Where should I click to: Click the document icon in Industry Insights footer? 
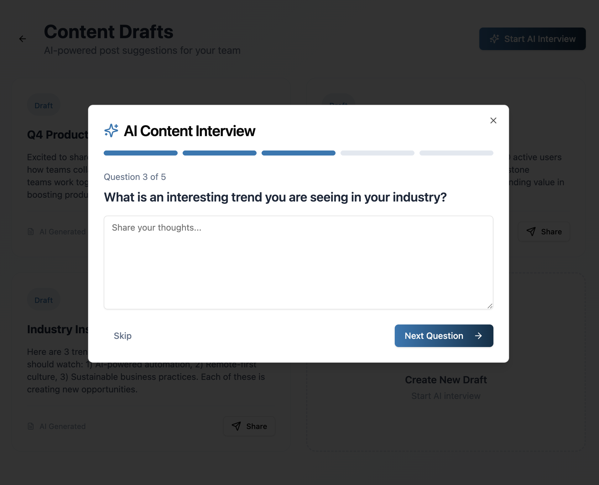(31, 426)
